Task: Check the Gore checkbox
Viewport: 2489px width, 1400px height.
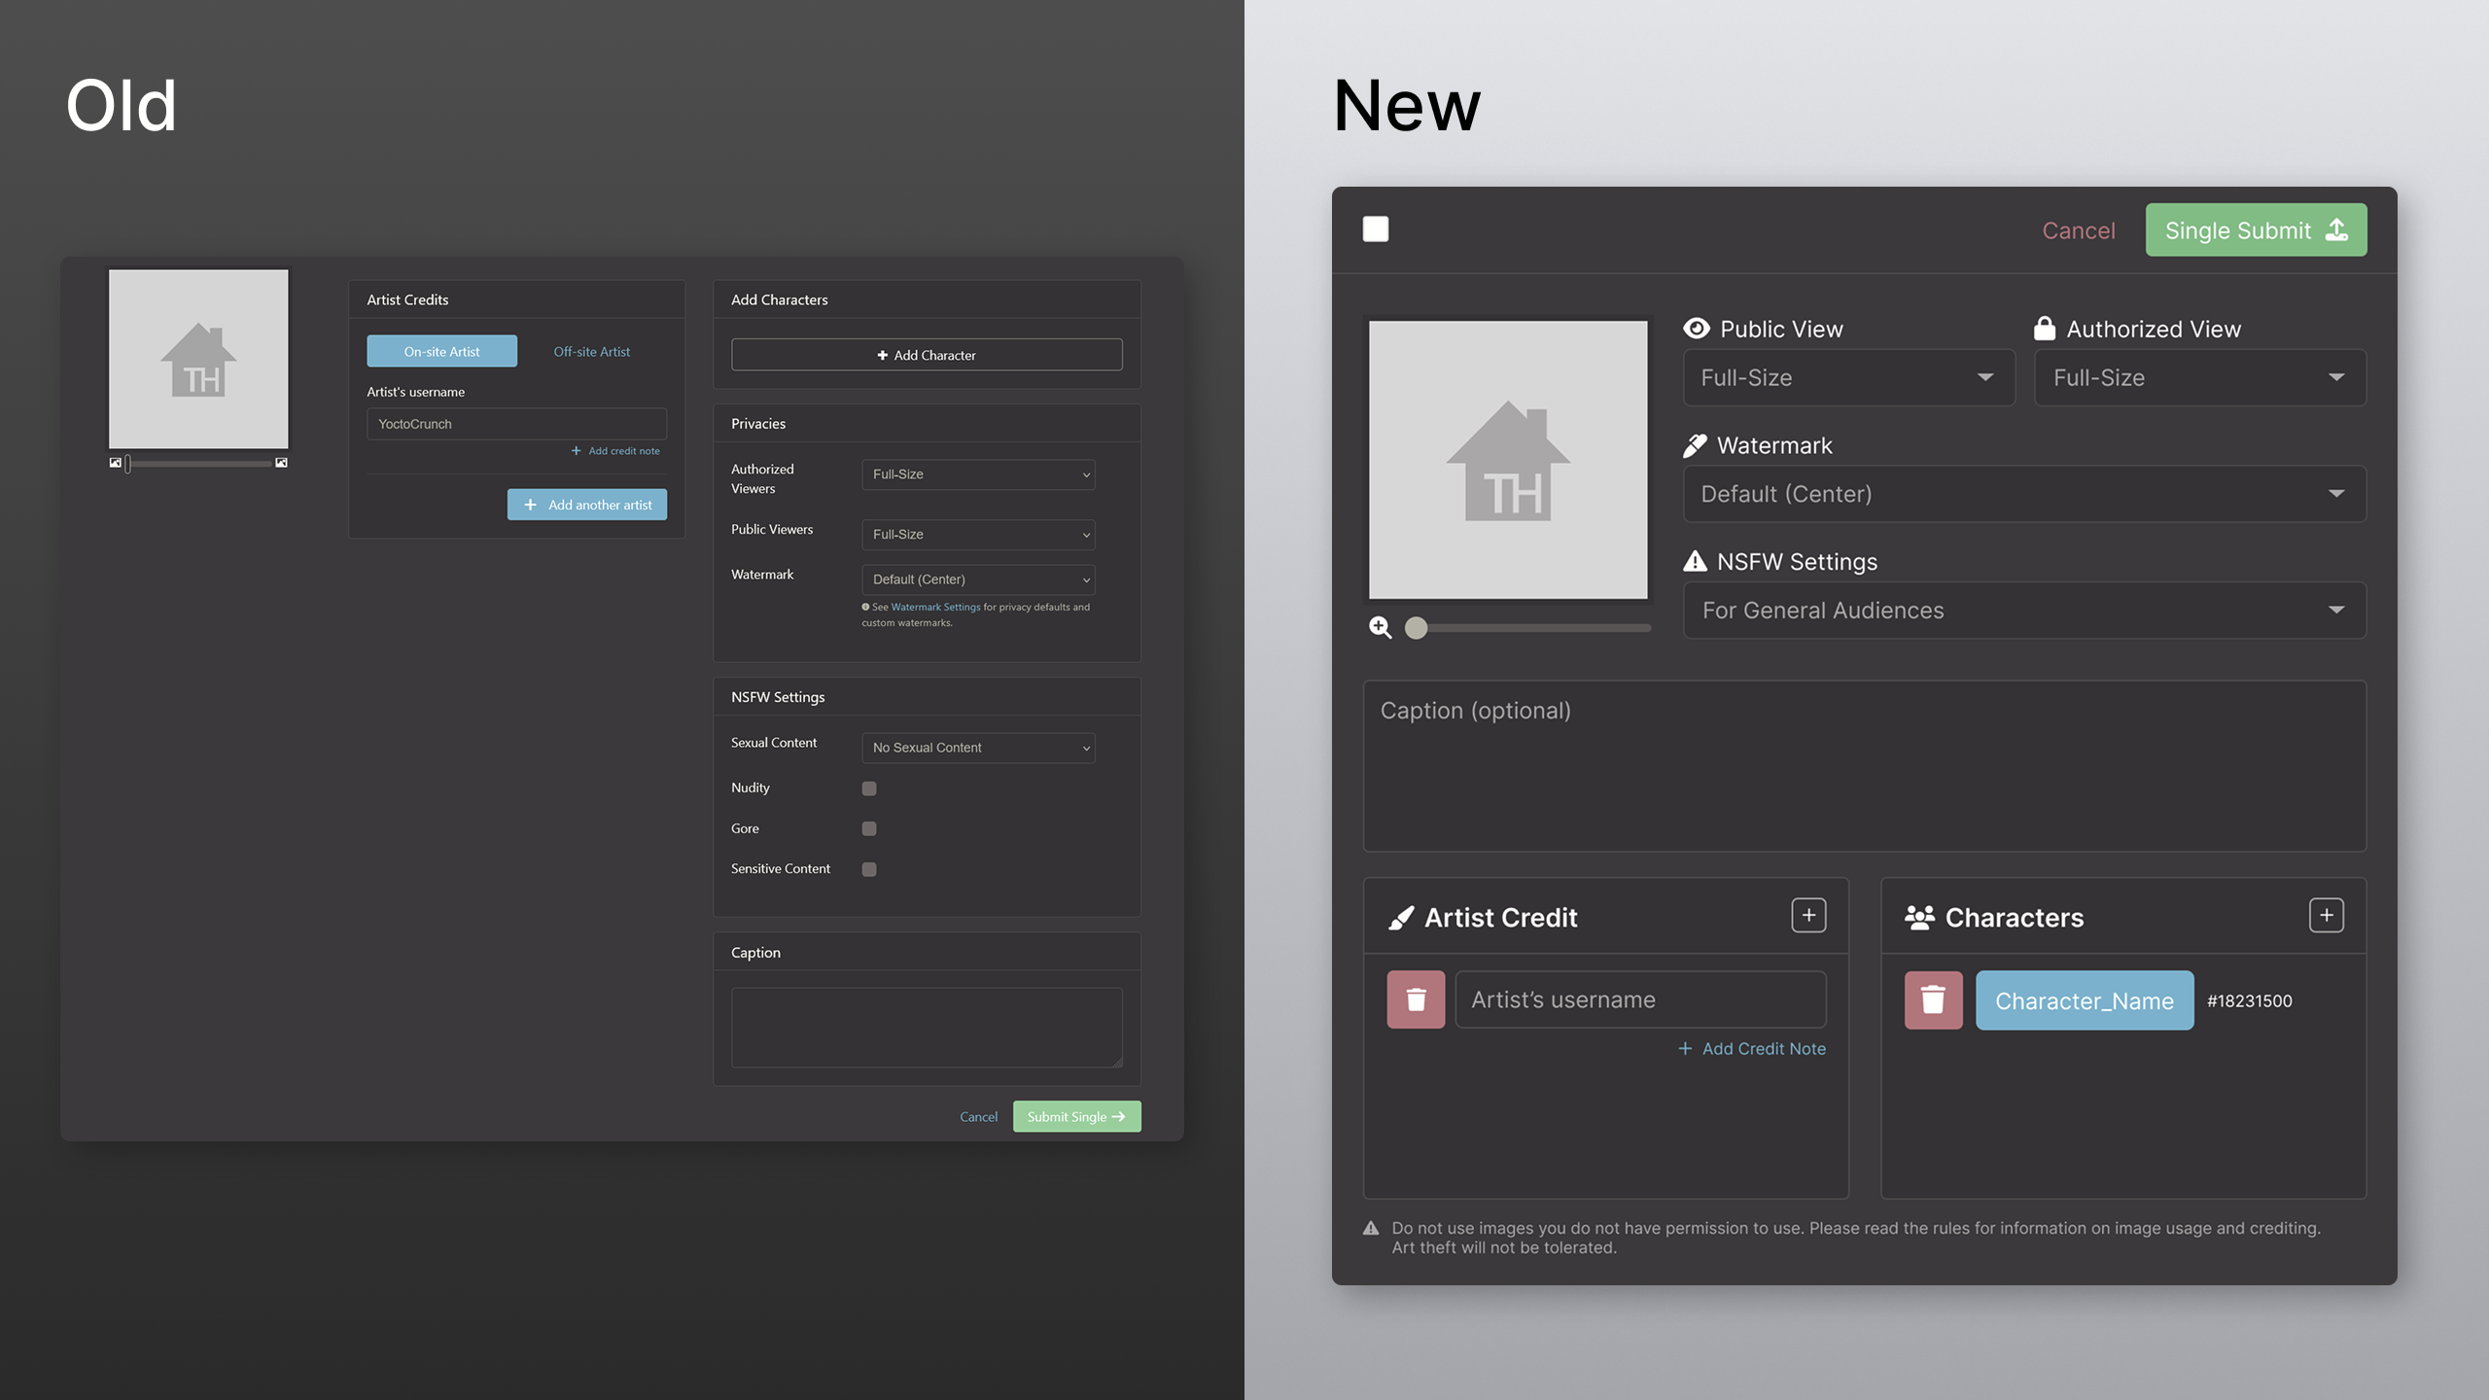Action: 869,828
